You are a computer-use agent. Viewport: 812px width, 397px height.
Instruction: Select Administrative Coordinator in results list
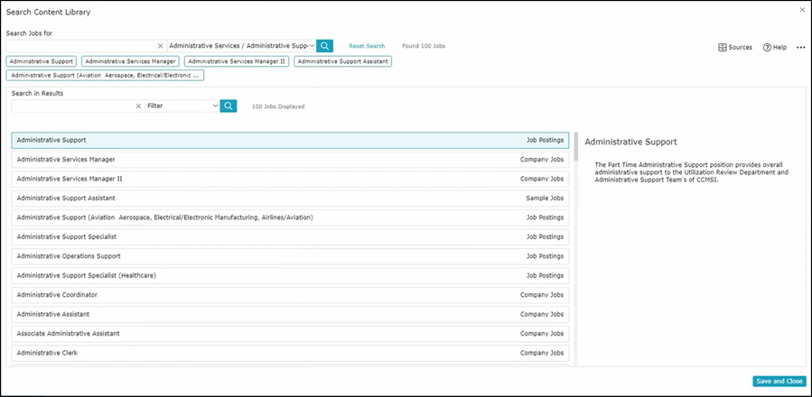coord(290,295)
